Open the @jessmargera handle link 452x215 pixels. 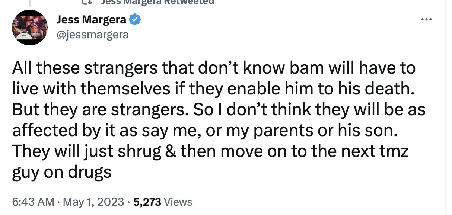coord(92,35)
